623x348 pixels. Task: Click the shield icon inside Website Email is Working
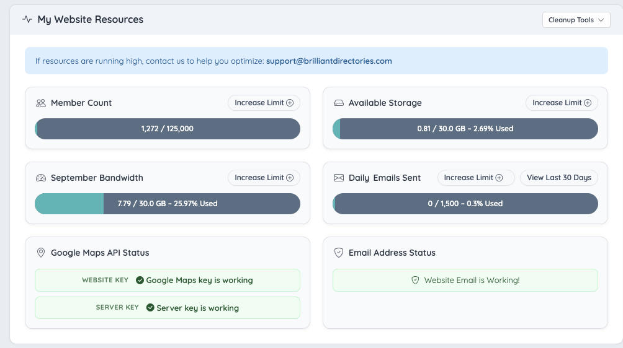point(415,281)
